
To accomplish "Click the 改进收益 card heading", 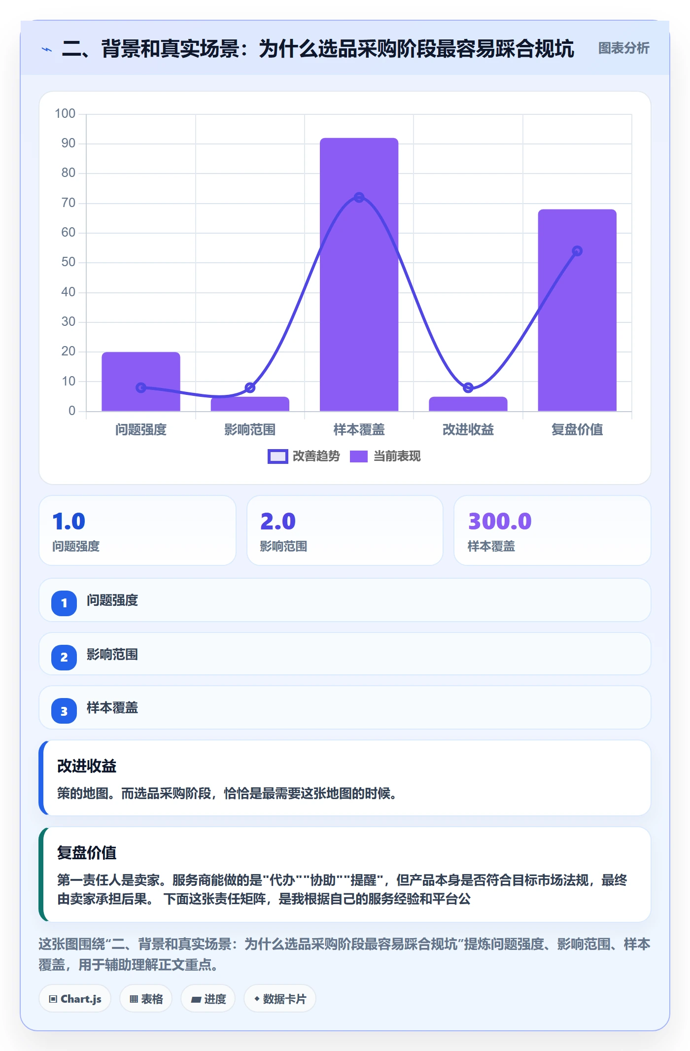I will (x=87, y=766).
